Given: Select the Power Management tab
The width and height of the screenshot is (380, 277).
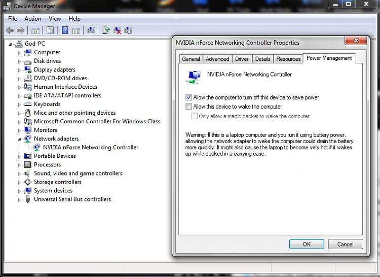Looking at the screenshot, I should pyautogui.click(x=329, y=58).
